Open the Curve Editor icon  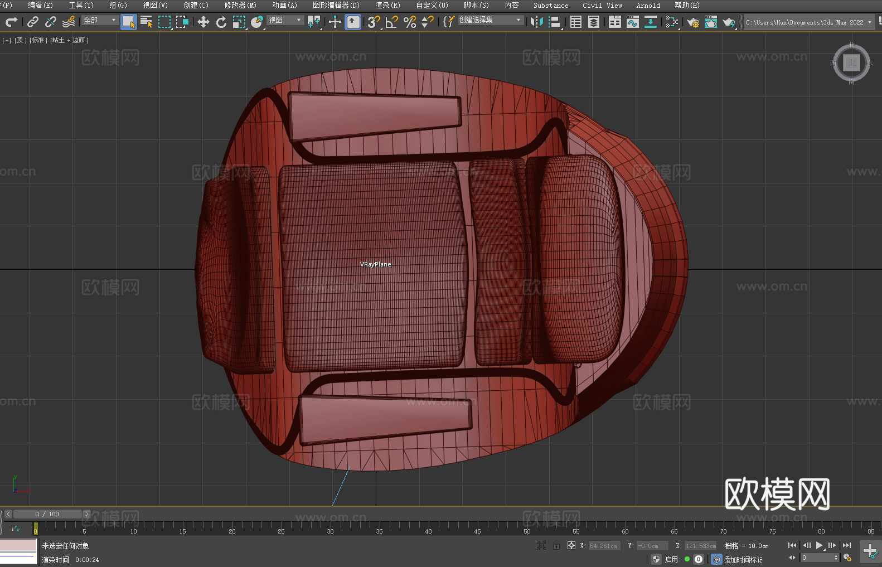click(633, 22)
